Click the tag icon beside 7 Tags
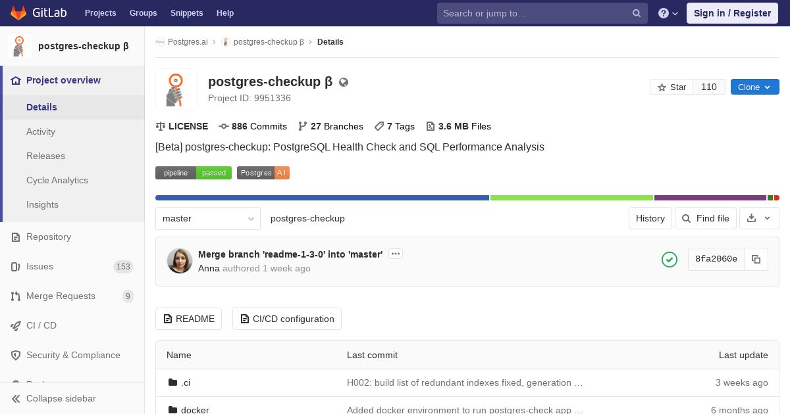The width and height of the screenshot is (790, 414). (x=379, y=126)
